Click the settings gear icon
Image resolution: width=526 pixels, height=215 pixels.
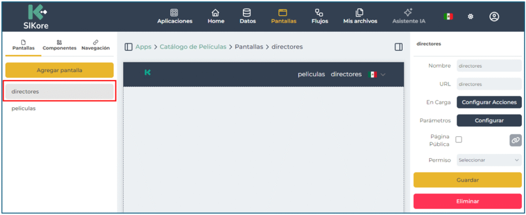[x=470, y=17]
